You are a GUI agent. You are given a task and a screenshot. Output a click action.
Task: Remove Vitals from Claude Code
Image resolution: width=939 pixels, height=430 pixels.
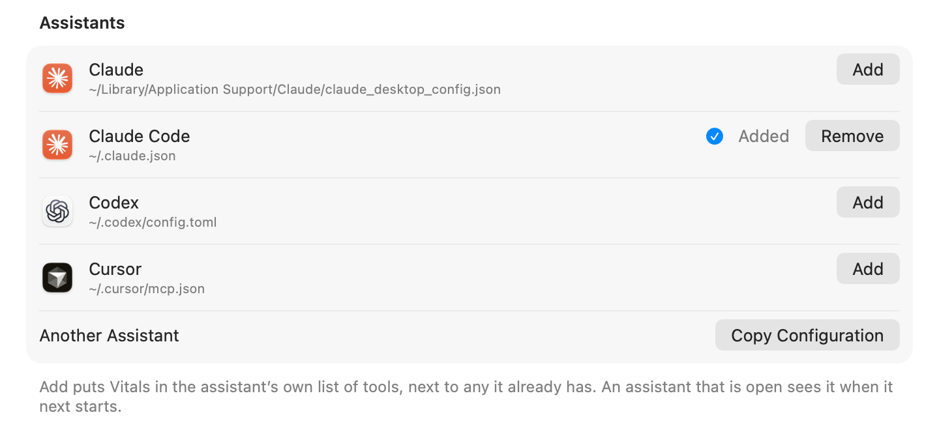pyautogui.click(x=852, y=136)
